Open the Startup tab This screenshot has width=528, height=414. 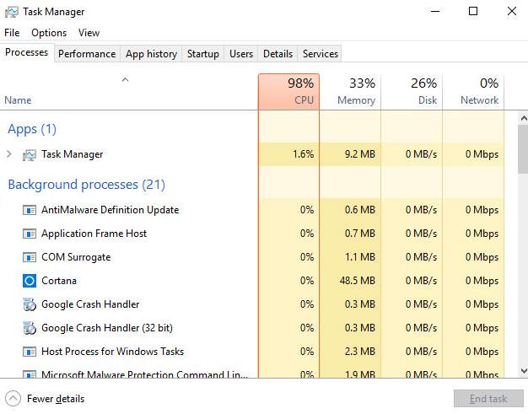click(x=203, y=54)
